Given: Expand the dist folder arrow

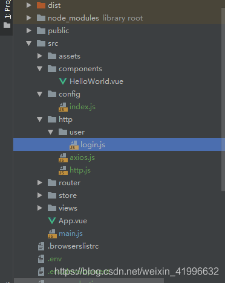Looking at the screenshot, I should click(x=29, y=5).
